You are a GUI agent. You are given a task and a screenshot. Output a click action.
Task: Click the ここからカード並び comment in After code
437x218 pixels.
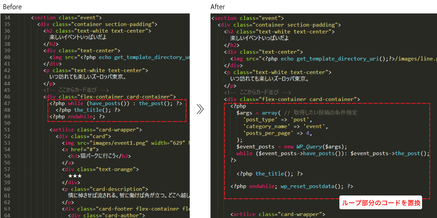pyautogui.click(x=257, y=93)
